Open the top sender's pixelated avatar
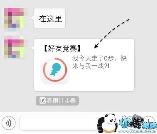The image size is (157, 134). [x=14, y=19]
